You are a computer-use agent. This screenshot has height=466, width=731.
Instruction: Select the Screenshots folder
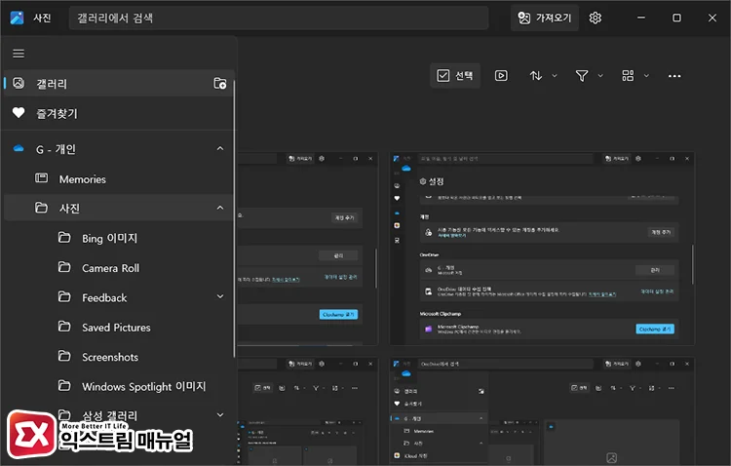pyautogui.click(x=109, y=357)
